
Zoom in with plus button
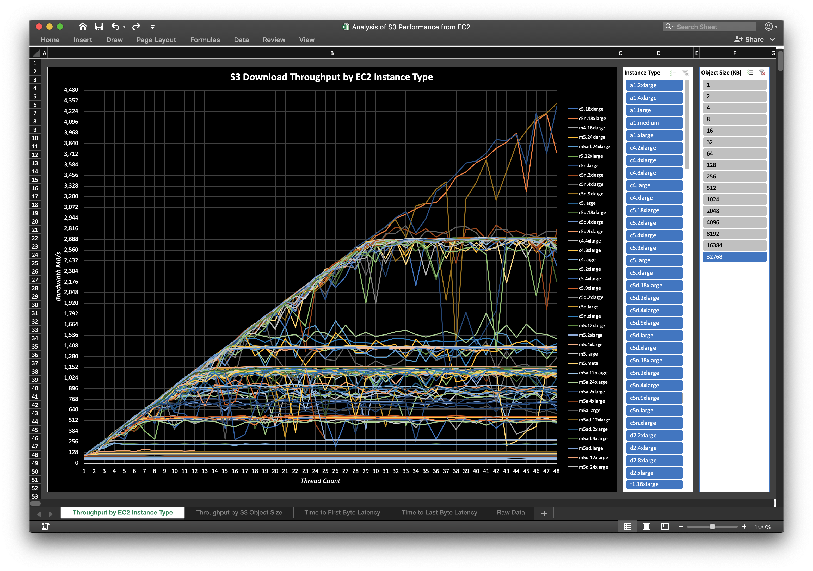(x=744, y=527)
